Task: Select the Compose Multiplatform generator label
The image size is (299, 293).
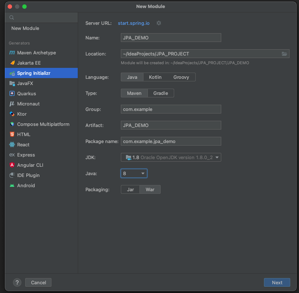Action: 43,124
